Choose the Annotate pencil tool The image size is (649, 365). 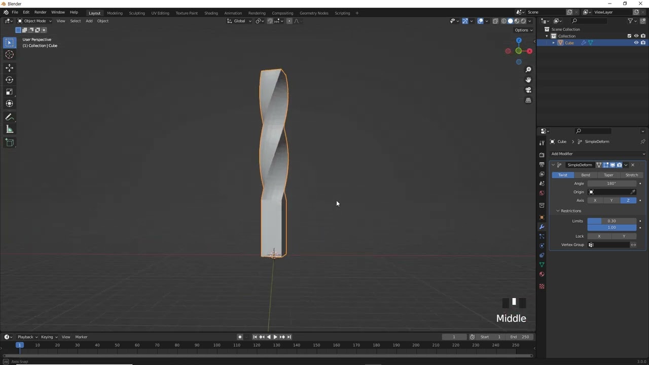(9, 117)
